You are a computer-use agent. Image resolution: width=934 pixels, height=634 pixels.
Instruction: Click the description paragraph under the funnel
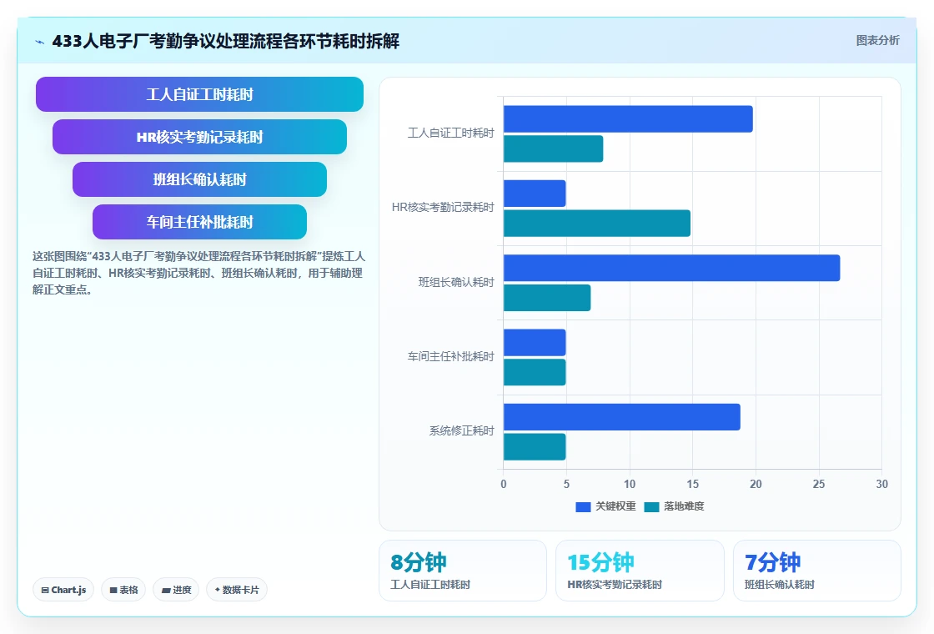pyautogui.click(x=198, y=273)
